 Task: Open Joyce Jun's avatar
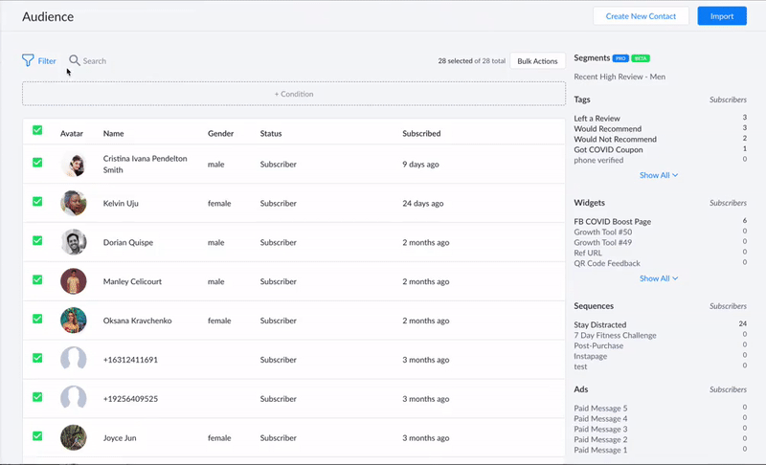(74, 437)
